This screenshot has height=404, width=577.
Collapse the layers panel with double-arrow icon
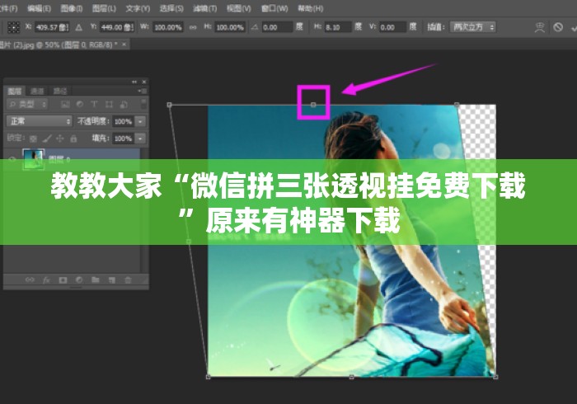tap(134, 82)
